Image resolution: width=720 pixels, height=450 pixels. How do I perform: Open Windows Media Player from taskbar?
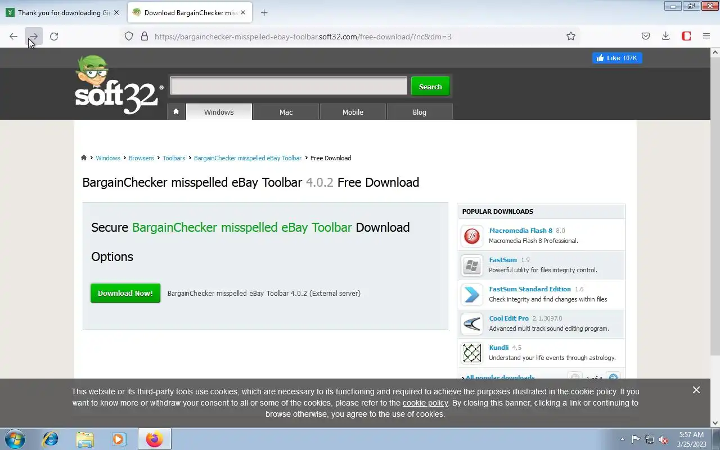(x=119, y=439)
